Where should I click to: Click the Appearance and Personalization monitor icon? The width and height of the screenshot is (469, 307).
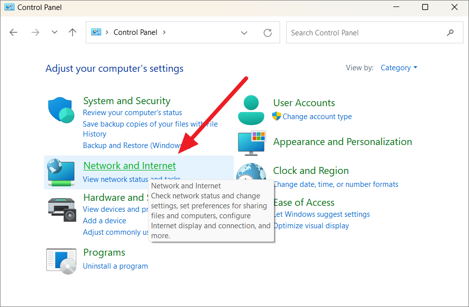pyautogui.click(x=251, y=143)
